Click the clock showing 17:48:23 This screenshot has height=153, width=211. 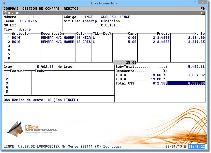tap(196, 147)
